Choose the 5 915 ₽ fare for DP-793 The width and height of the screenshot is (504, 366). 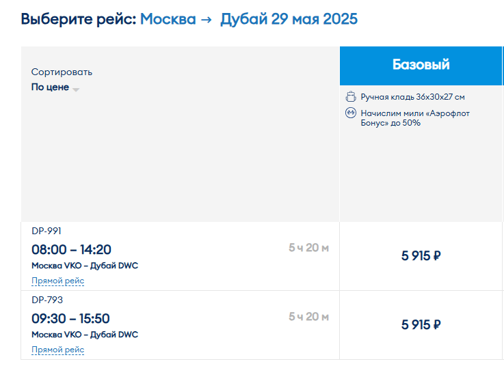pos(421,324)
